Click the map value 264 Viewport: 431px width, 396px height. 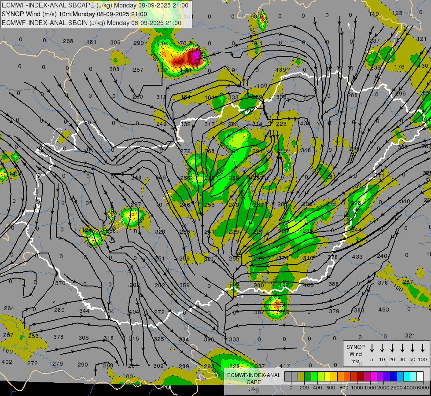click(x=9, y=308)
